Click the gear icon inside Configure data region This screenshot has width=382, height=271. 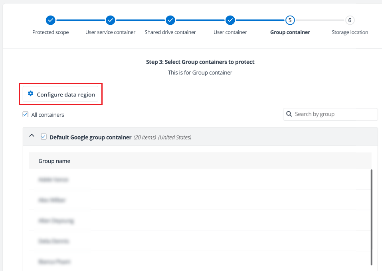pos(30,93)
